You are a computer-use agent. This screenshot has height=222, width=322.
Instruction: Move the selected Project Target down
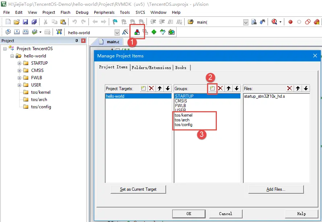click(168, 88)
